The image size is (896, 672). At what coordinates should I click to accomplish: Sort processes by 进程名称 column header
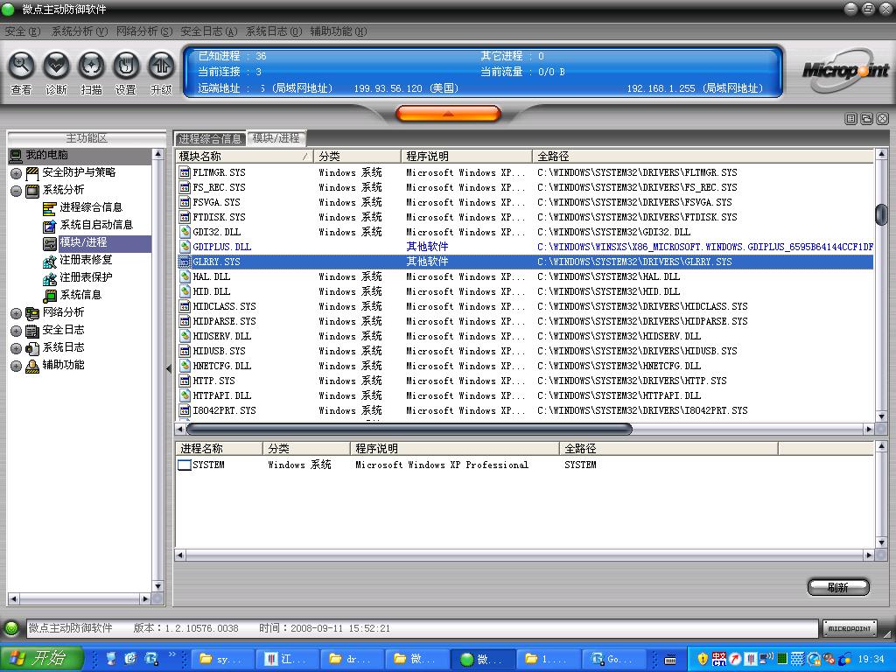point(219,449)
